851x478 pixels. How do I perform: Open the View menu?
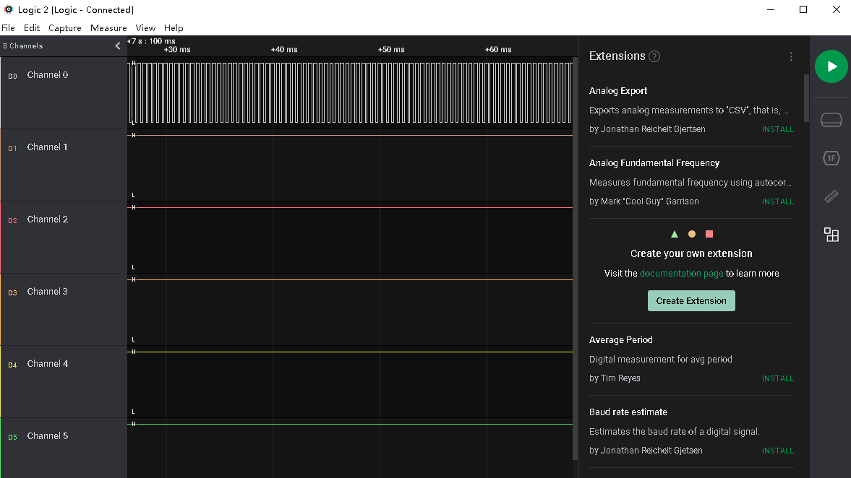tap(145, 27)
